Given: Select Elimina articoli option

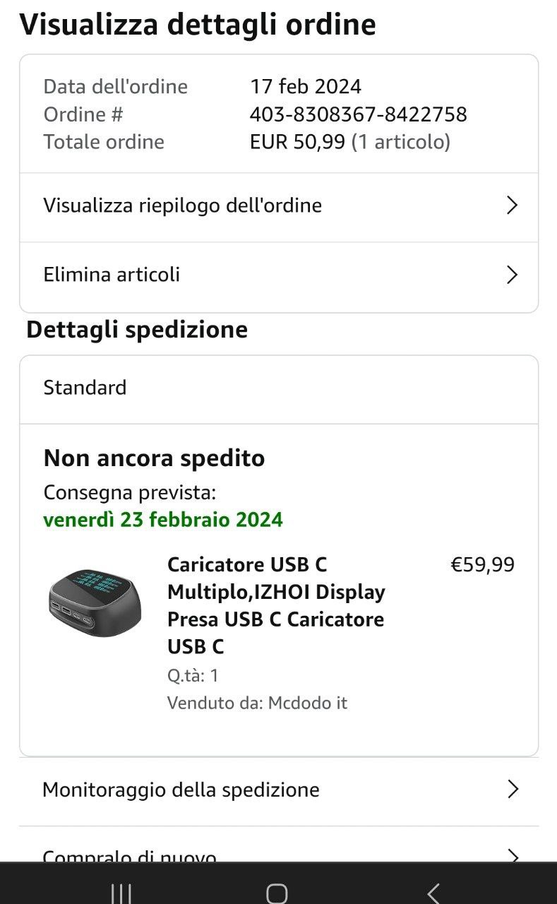Looking at the screenshot, I should click(x=112, y=275).
